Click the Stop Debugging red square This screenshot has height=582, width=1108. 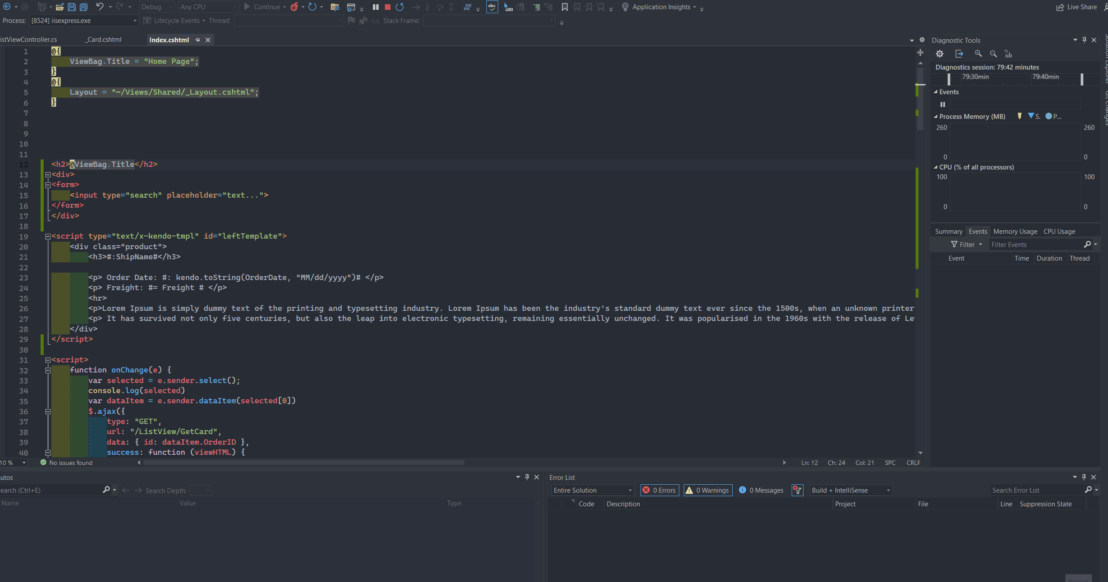(x=387, y=7)
